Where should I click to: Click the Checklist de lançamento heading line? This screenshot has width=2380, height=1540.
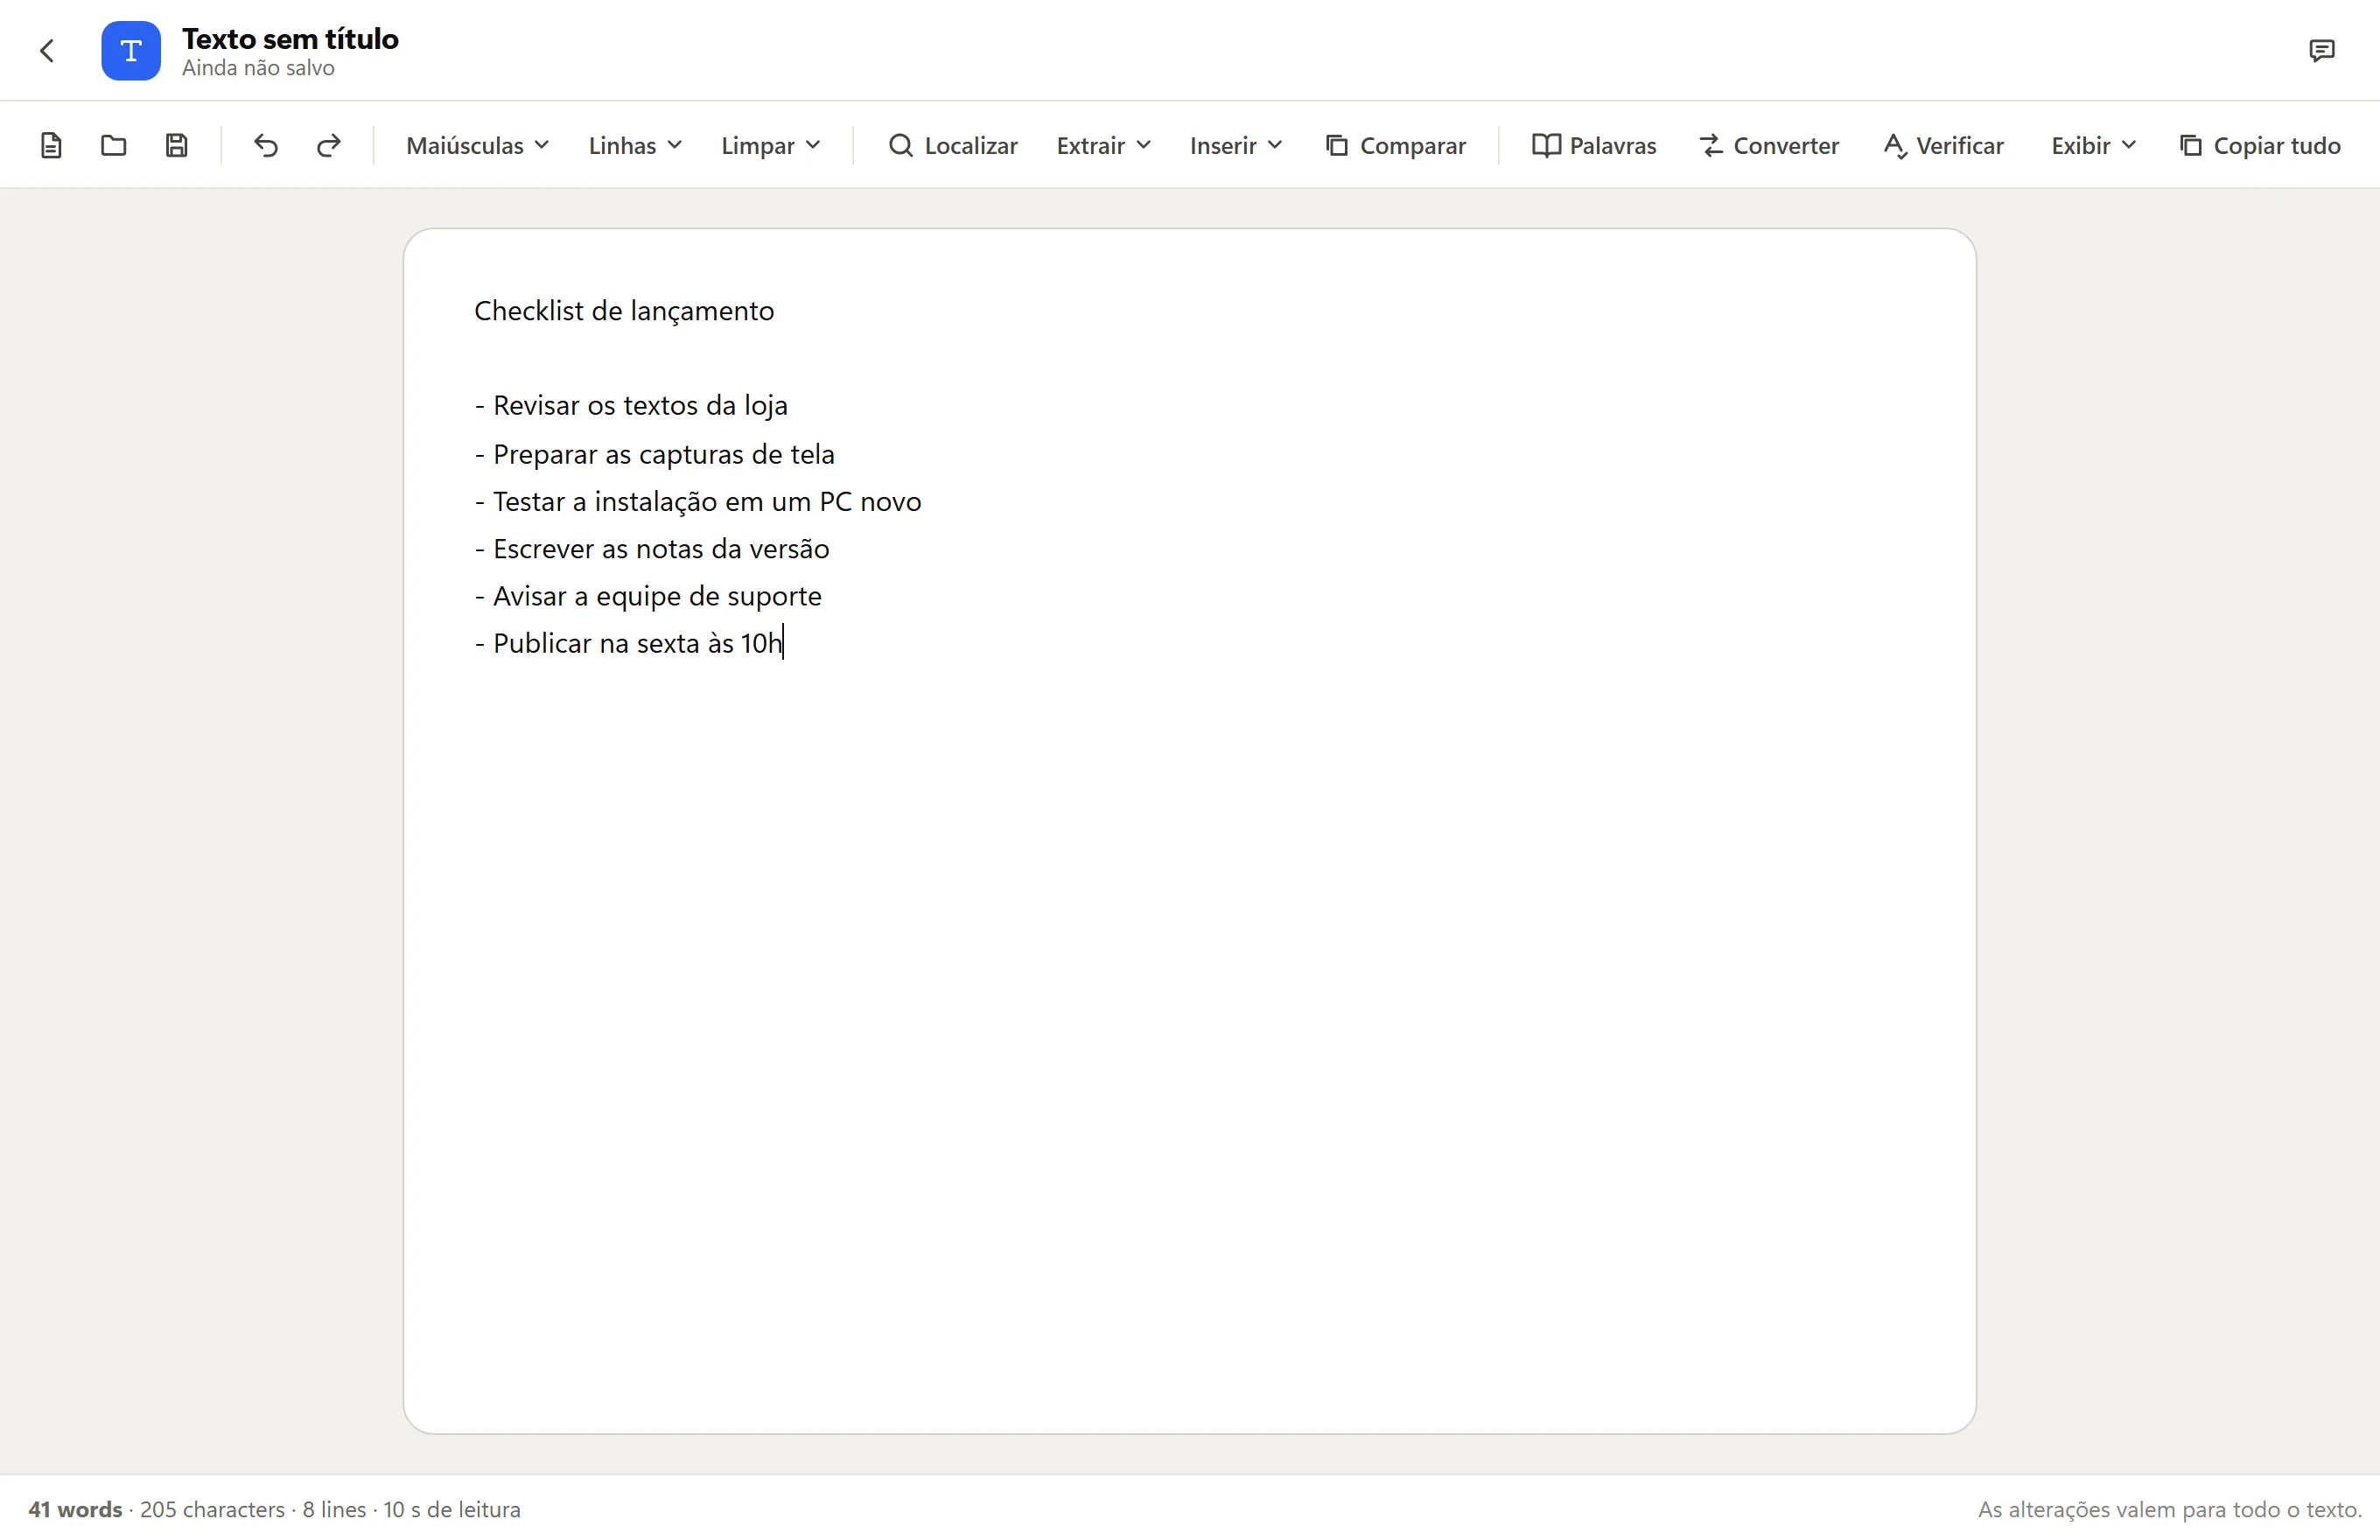624,311
